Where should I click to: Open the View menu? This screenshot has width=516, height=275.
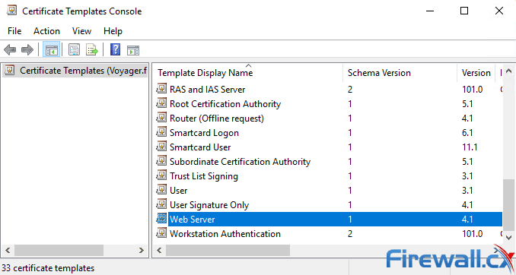81,31
